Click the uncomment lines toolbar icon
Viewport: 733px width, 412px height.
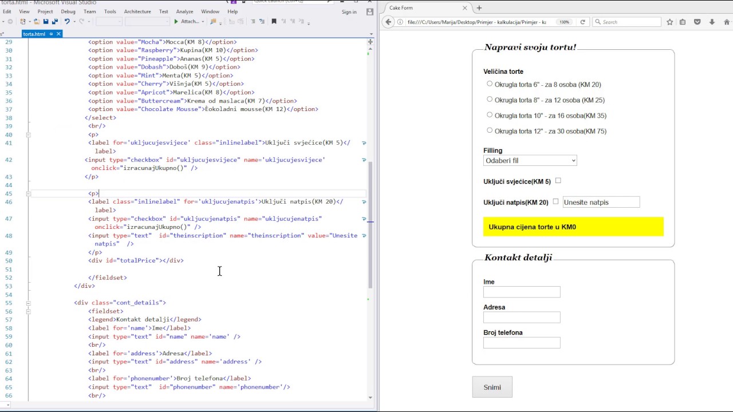pos(262,21)
